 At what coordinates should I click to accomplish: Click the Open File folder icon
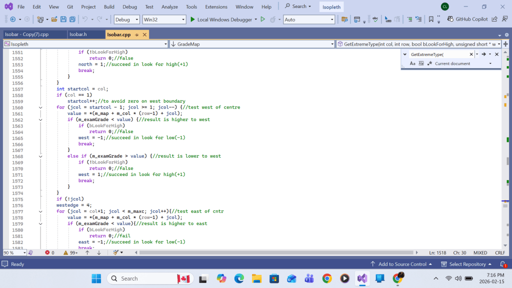(x=54, y=19)
